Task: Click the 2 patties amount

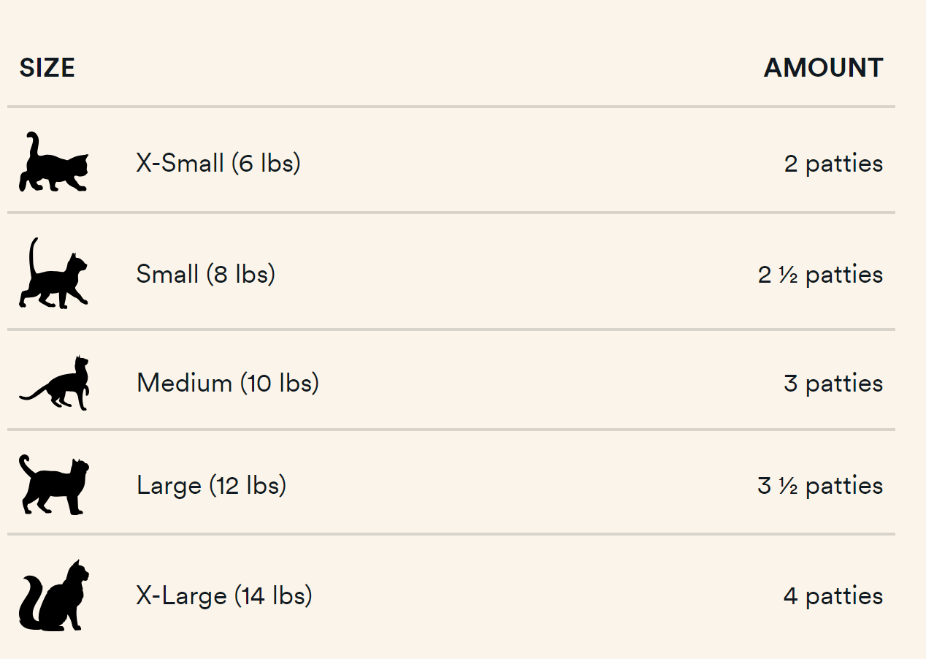Action: [x=833, y=164]
